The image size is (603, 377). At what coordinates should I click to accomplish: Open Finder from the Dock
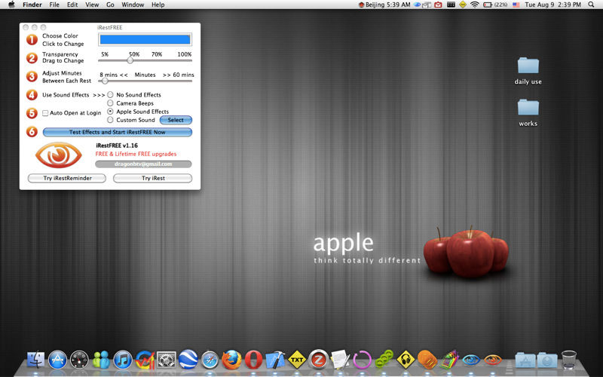click(35, 360)
